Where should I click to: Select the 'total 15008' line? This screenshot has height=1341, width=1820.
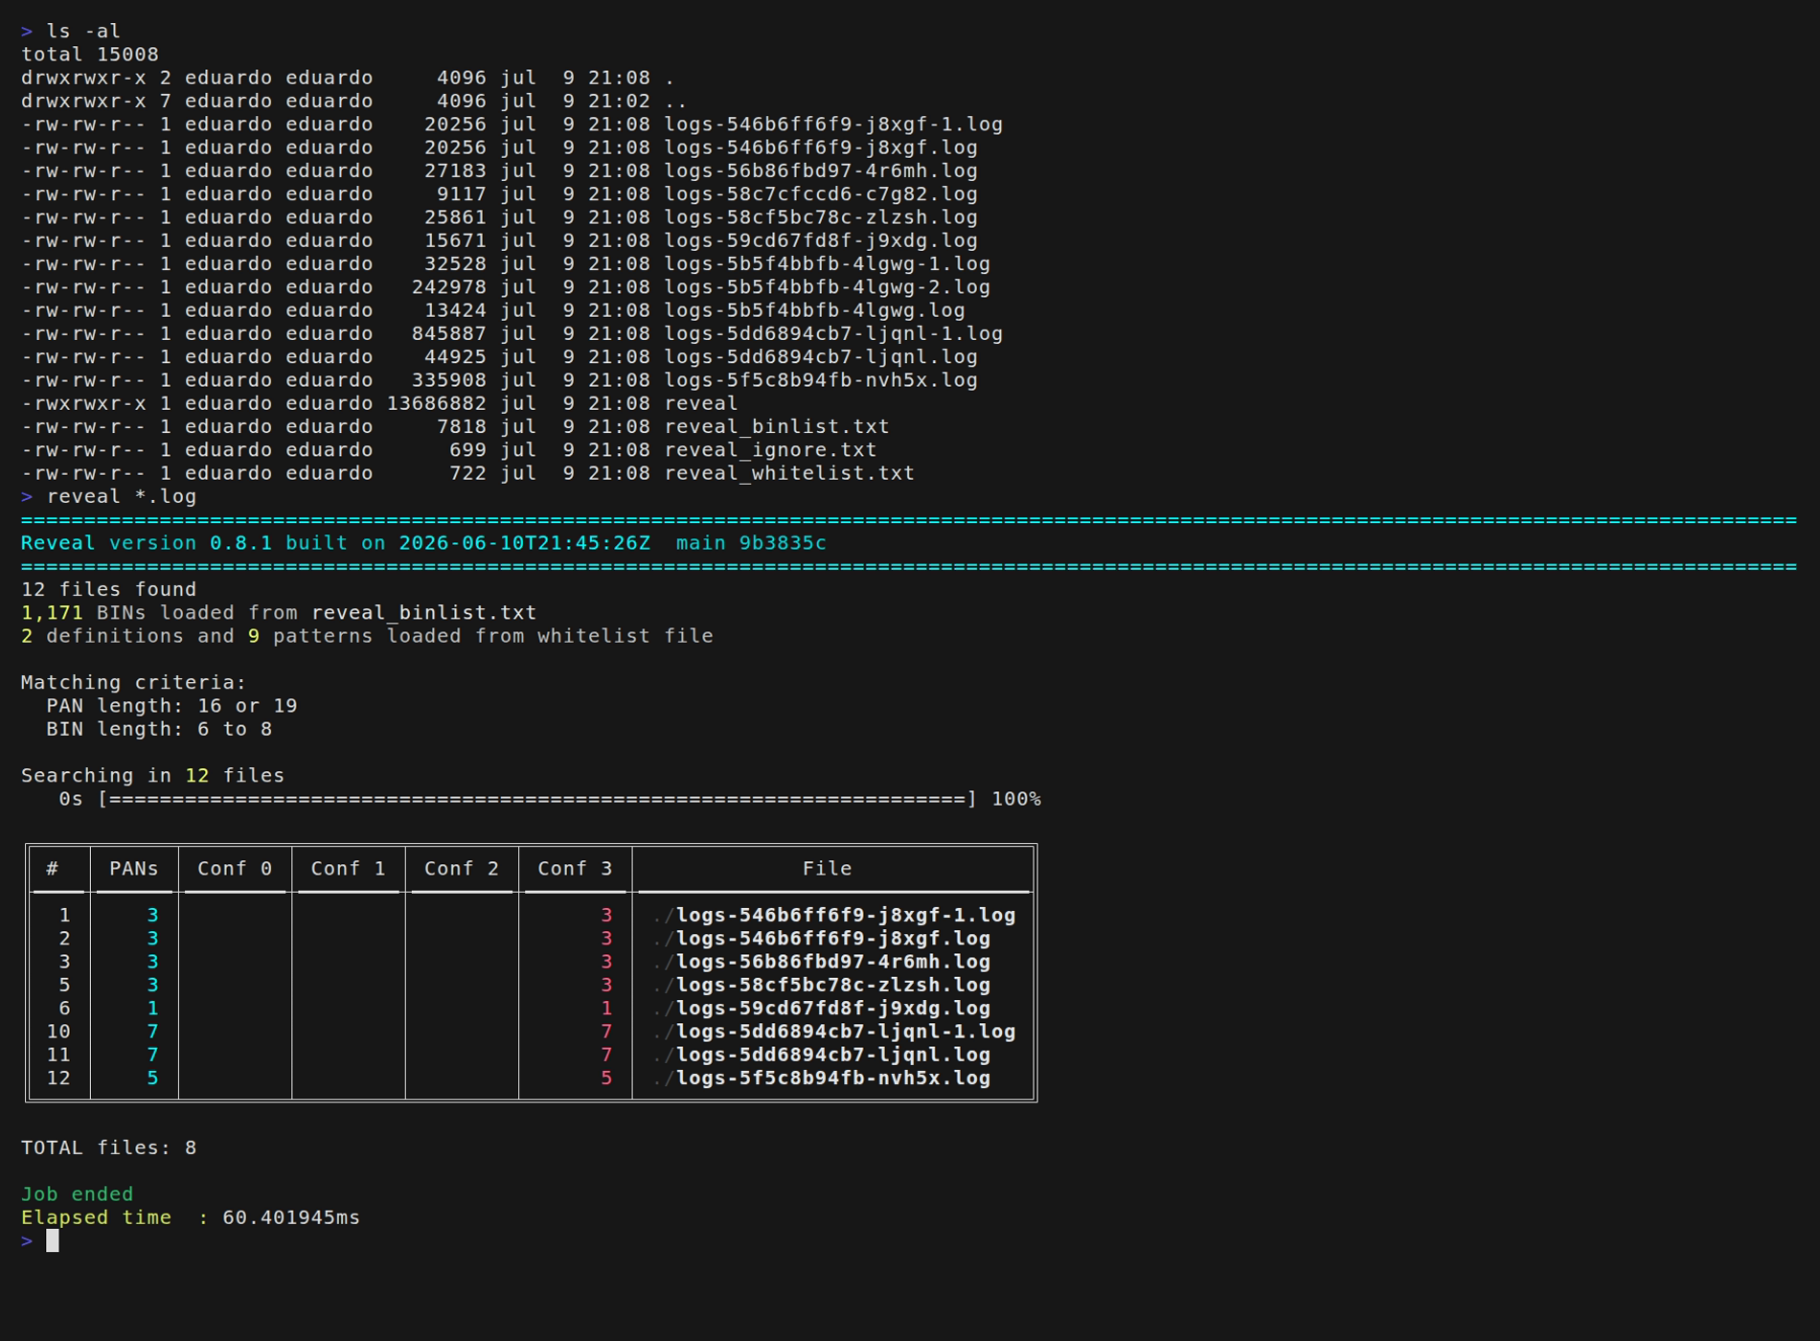(90, 55)
